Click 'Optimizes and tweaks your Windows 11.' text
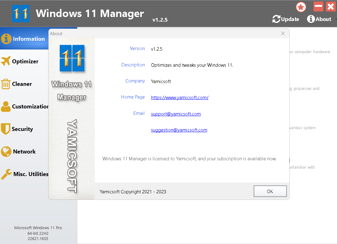The width and height of the screenshot is (337, 244). click(x=192, y=65)
